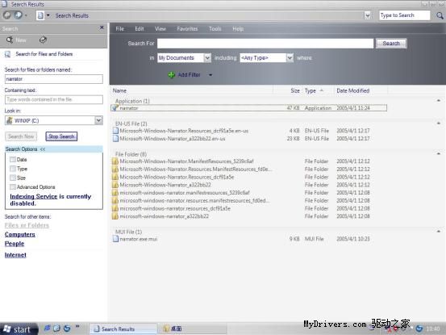
Task: Open the first quick launch icon on the taskbar
Action: pyautogui.click(x=47, y=329)
